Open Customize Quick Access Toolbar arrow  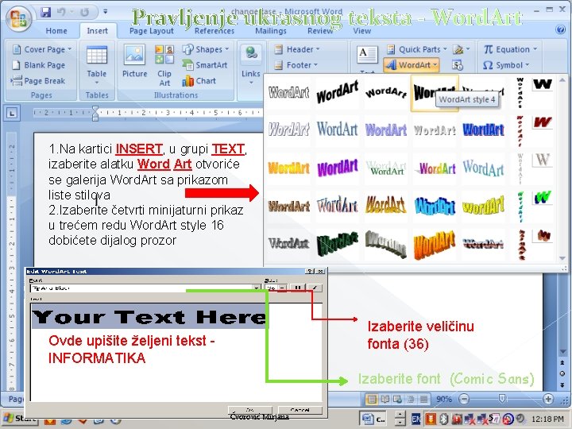point(105,12)
